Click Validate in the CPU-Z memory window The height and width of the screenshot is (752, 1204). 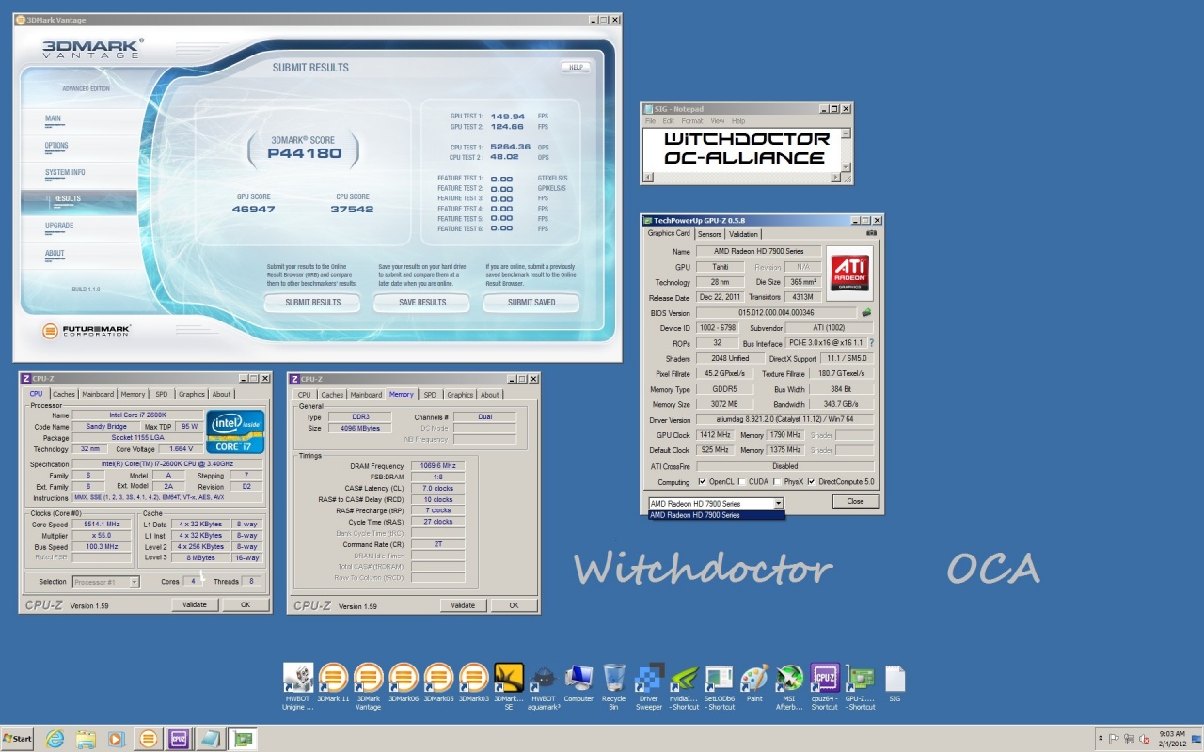point(463,605)
